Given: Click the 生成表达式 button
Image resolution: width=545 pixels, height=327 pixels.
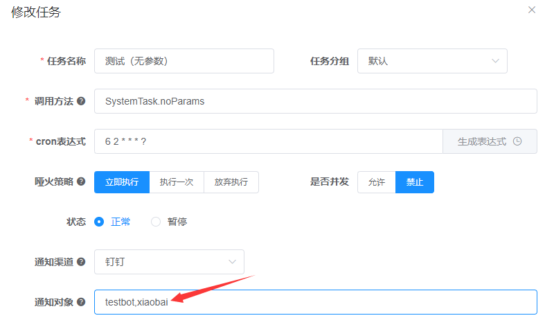Looking at the screenshot, I should pos(489,141).
